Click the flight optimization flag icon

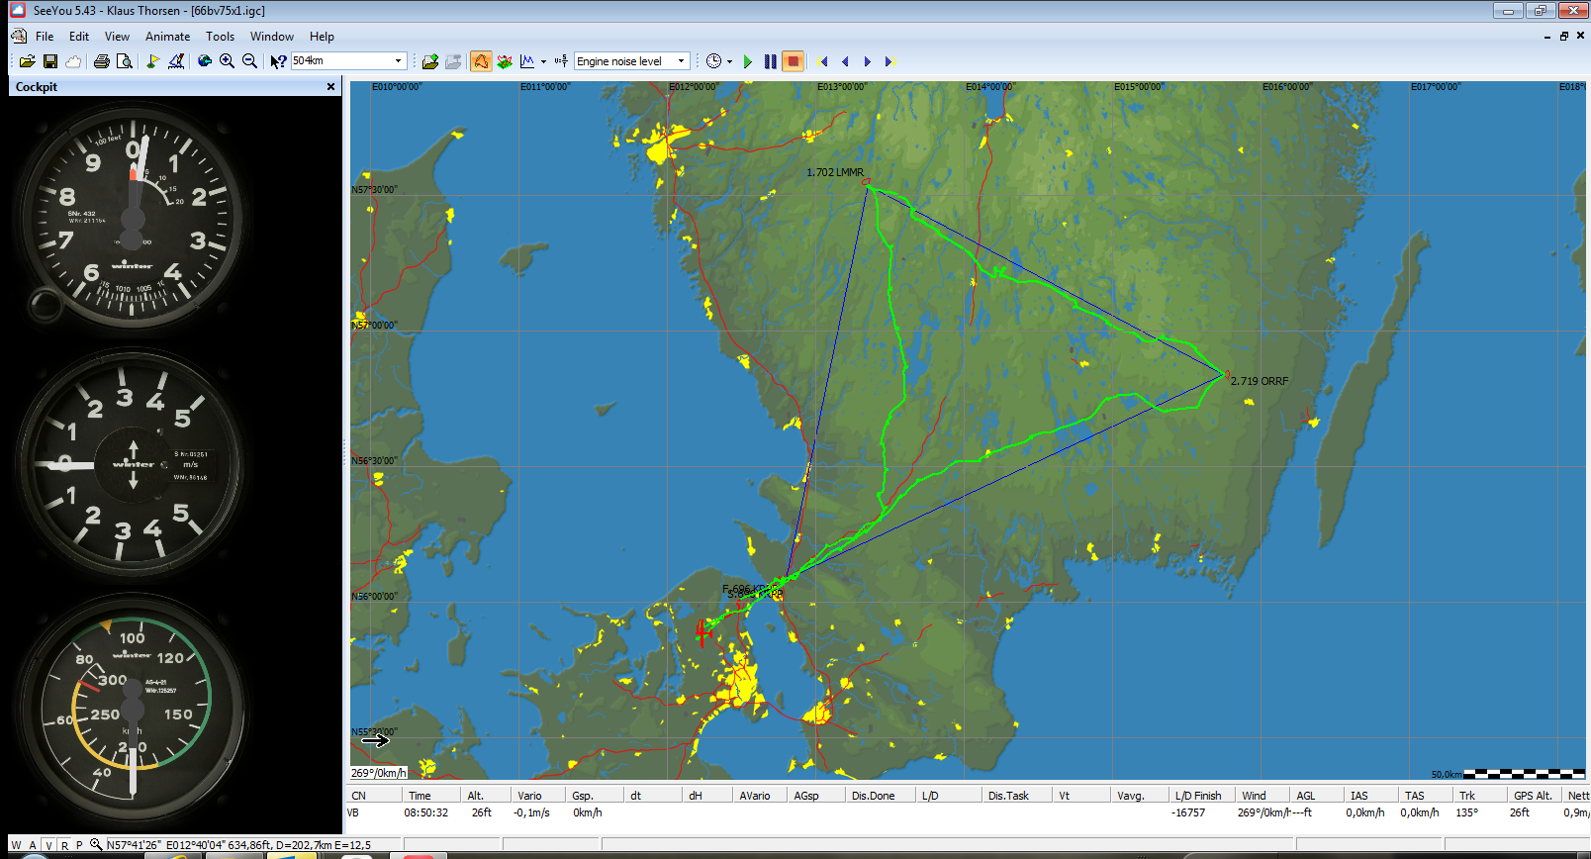click(x=176, y=61)
